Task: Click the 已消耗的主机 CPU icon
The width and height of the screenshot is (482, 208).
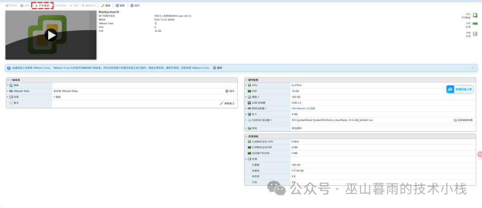Action: point(249,142)
